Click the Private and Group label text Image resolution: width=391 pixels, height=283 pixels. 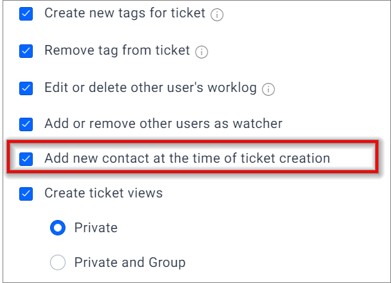tap(130, 262)
